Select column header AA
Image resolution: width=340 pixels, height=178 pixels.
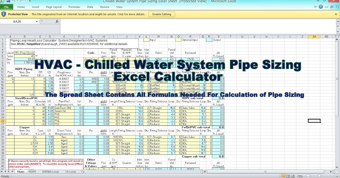coord(314,37)
